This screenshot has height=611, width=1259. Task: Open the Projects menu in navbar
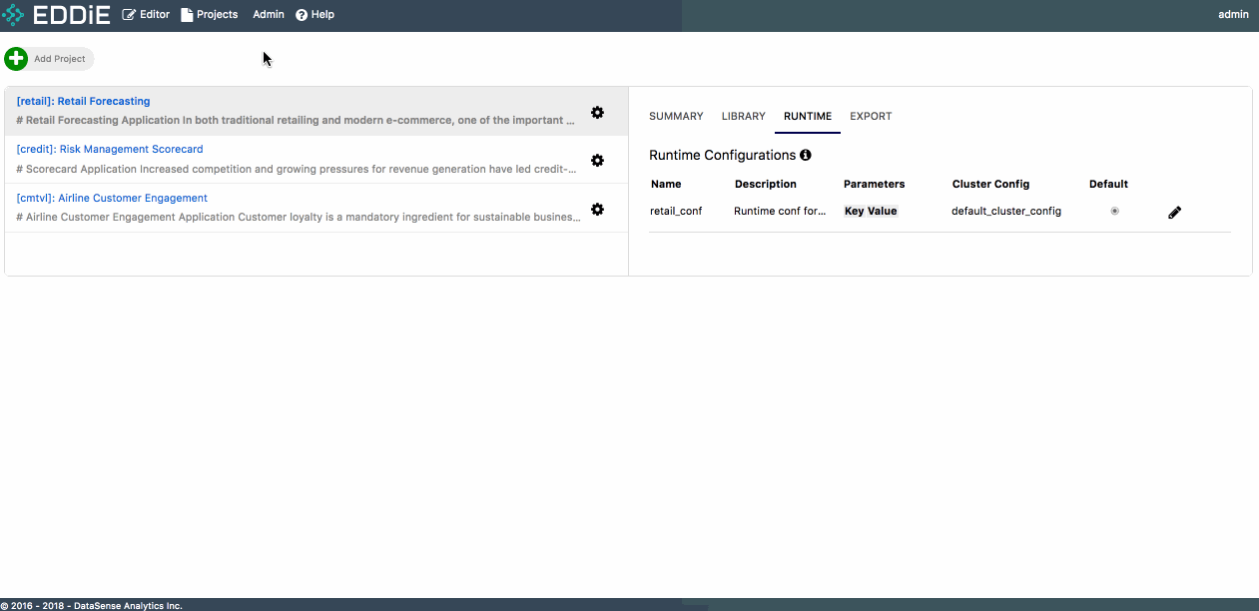tap(210, 15)
